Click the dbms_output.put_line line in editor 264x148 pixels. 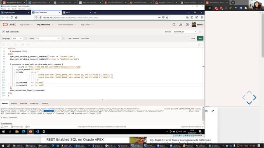point(28,90)
